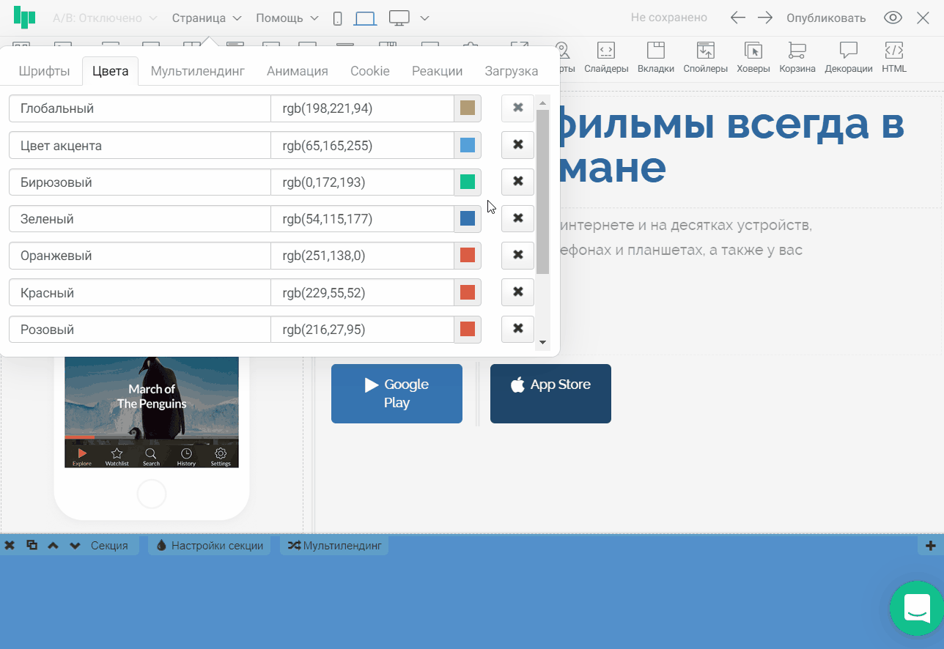Add a Слайдеры widget

point(606,58)
